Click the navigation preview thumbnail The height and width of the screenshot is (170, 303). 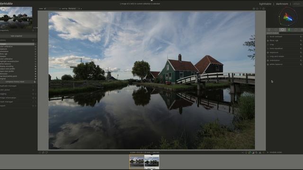click(x=16, y=18)
